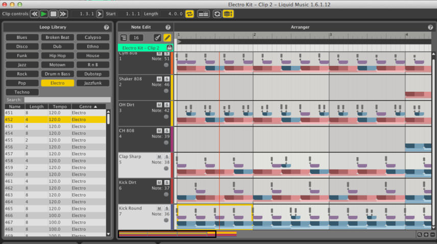This screenshot has width=437, height=244.
Task: Pick the Drum n Bass genre button
Action: [x=57, y=74]
